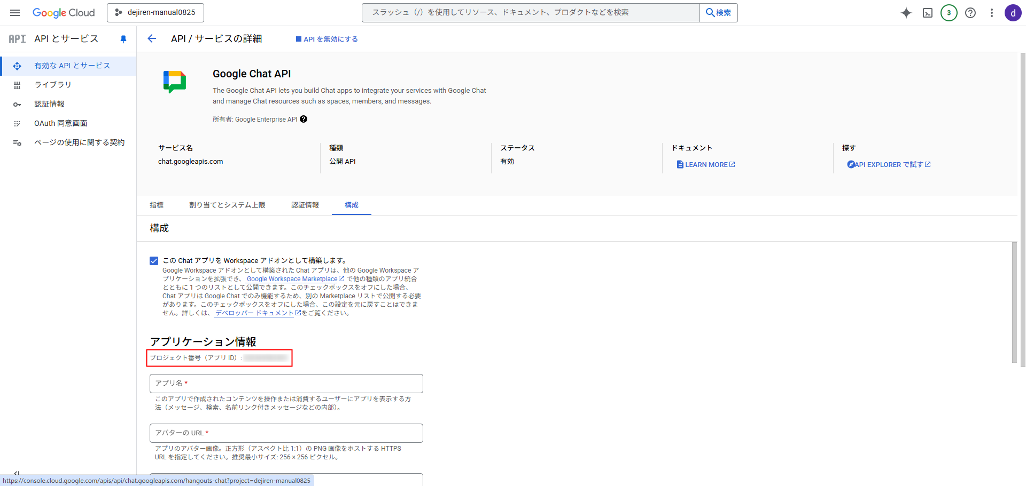Toggle the pin icon beside API とサービス
The height and width of the screenshot is (486, 1026).
click(123, 39)
